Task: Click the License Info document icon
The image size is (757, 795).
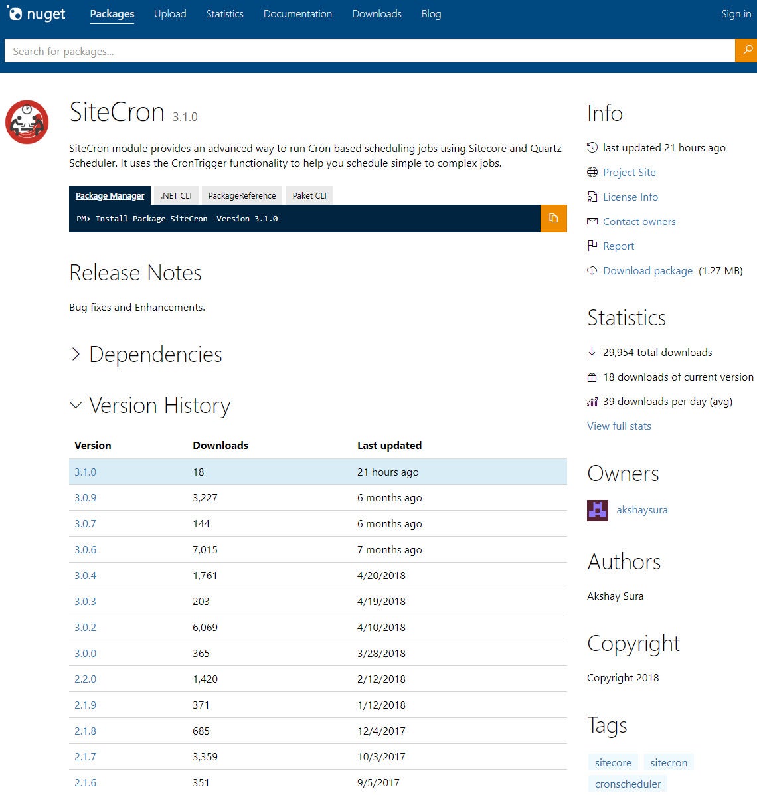Action: click(x=592, y=197)
